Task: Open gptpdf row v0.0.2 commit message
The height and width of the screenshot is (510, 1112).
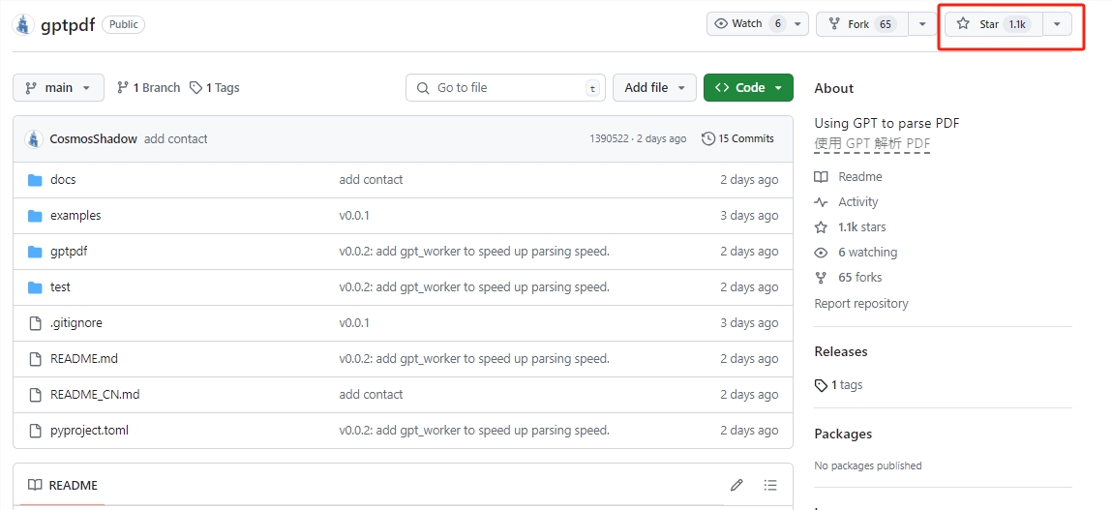Action: (x=474, y=252)
